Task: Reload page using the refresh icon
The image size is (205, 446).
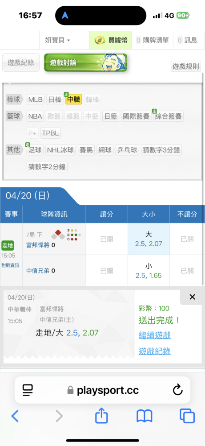Action: coord(178,390)
